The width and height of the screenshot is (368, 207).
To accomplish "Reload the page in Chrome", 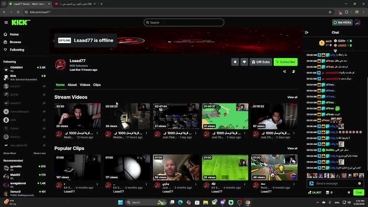I will tap(18, 12).
